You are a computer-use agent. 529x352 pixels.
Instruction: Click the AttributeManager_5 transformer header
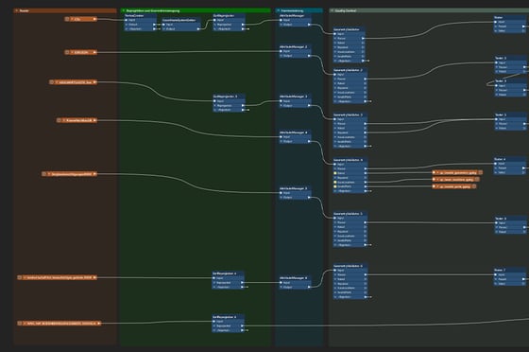coord(295,188)
